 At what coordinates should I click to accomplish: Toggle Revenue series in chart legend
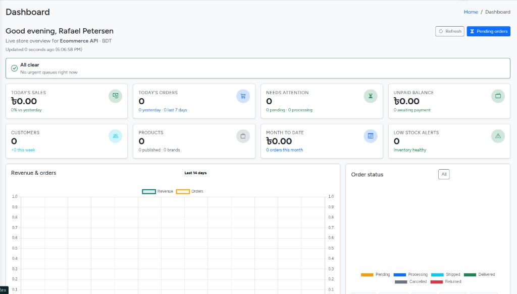pos(158,191)
